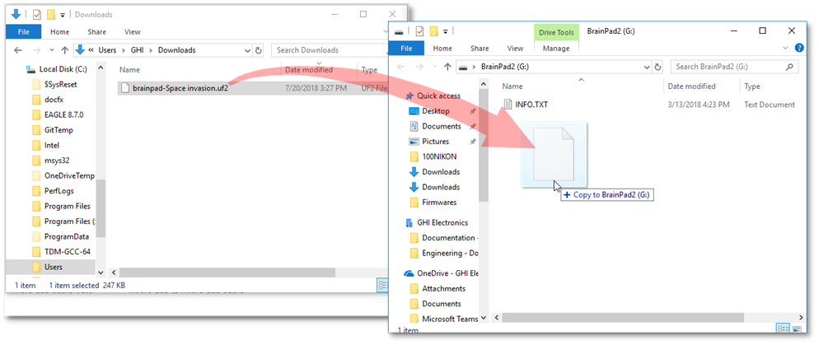Switch to details view in BrainPad2 window

point(784,330)
